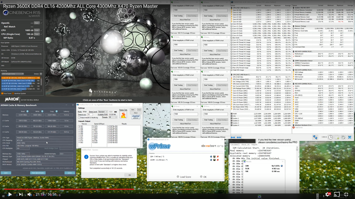
Task: Open HWiNFO sensor settings via the gear icon
Action: (x=343, y=137)
